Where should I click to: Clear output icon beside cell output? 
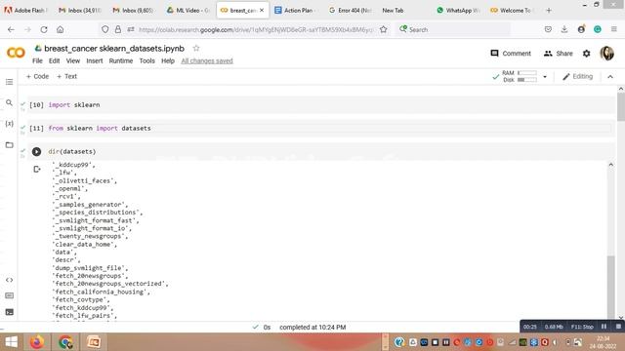coord(37,169)
